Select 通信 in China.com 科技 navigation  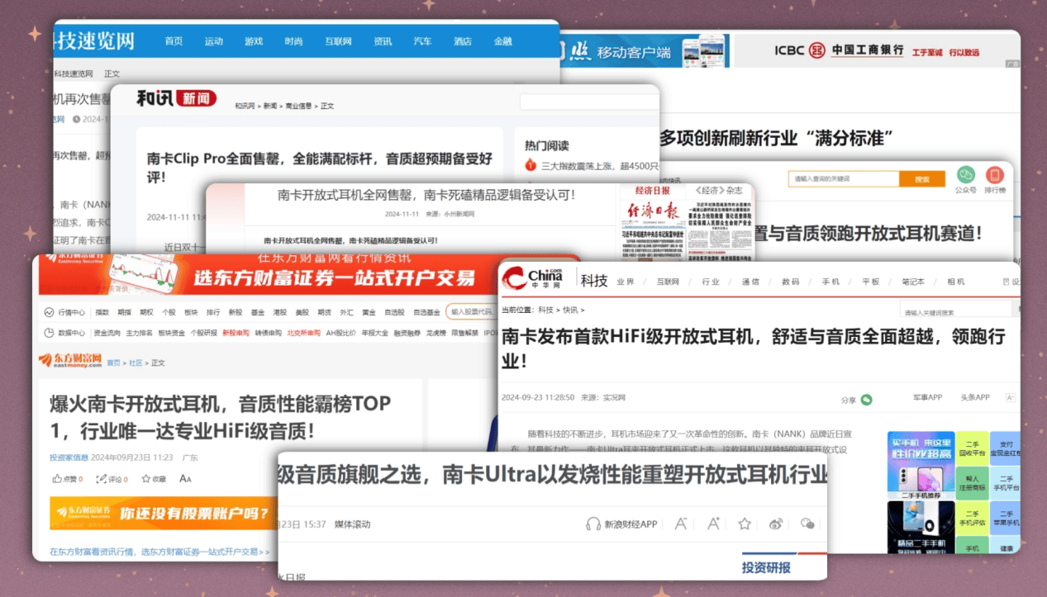pos(750,282)
